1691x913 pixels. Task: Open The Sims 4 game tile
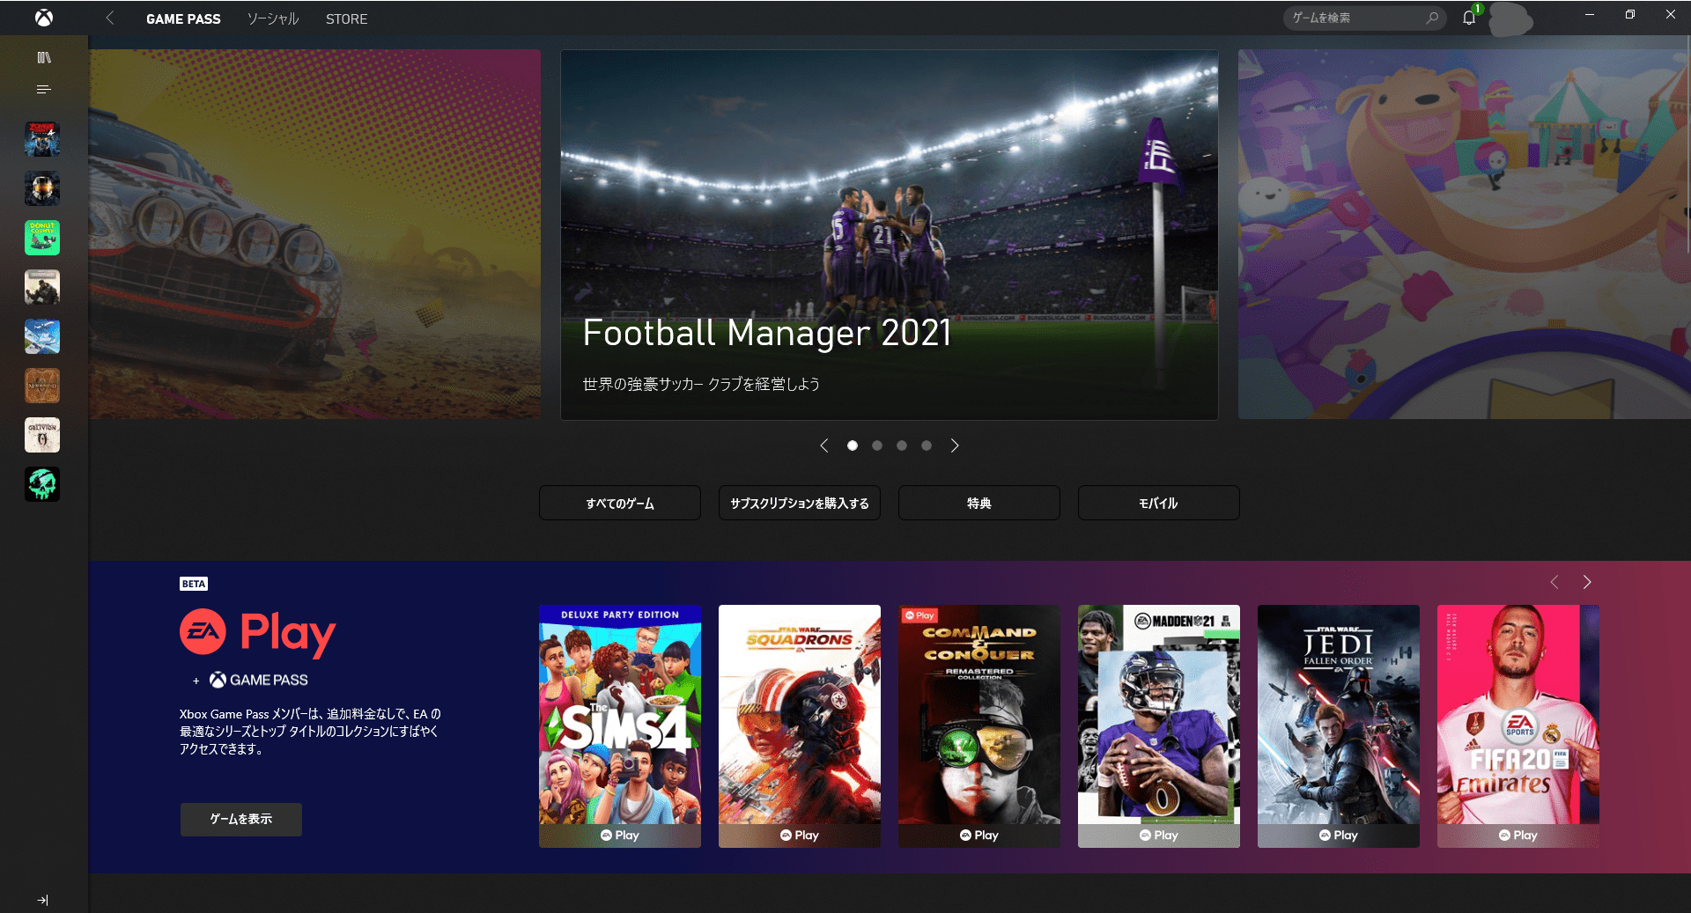pyautogui.click(x=620, y=726)
